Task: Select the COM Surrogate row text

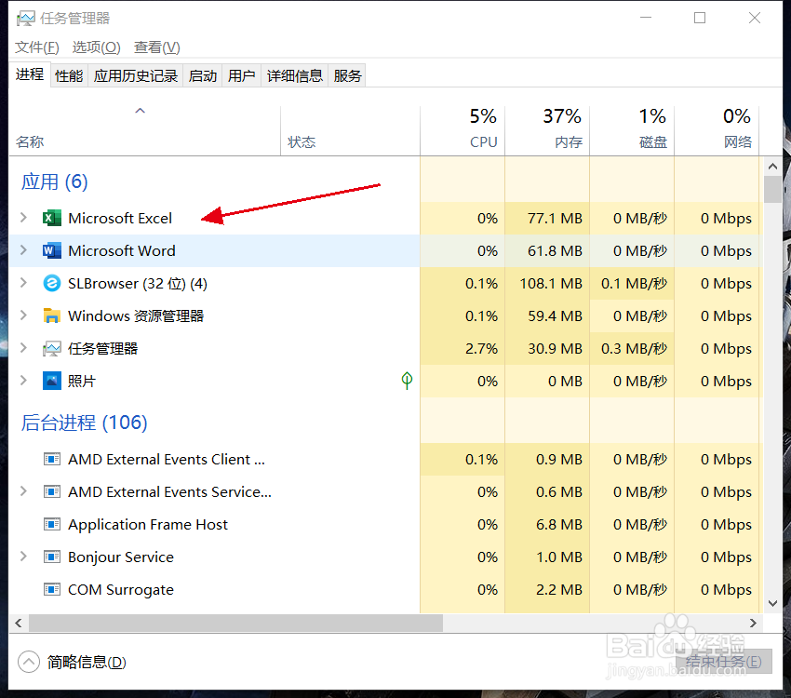Action: pos(121,589)
